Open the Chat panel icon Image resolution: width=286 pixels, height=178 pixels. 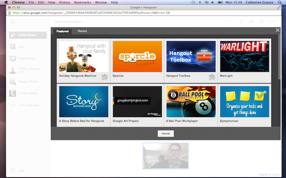[x=12, y=47]
